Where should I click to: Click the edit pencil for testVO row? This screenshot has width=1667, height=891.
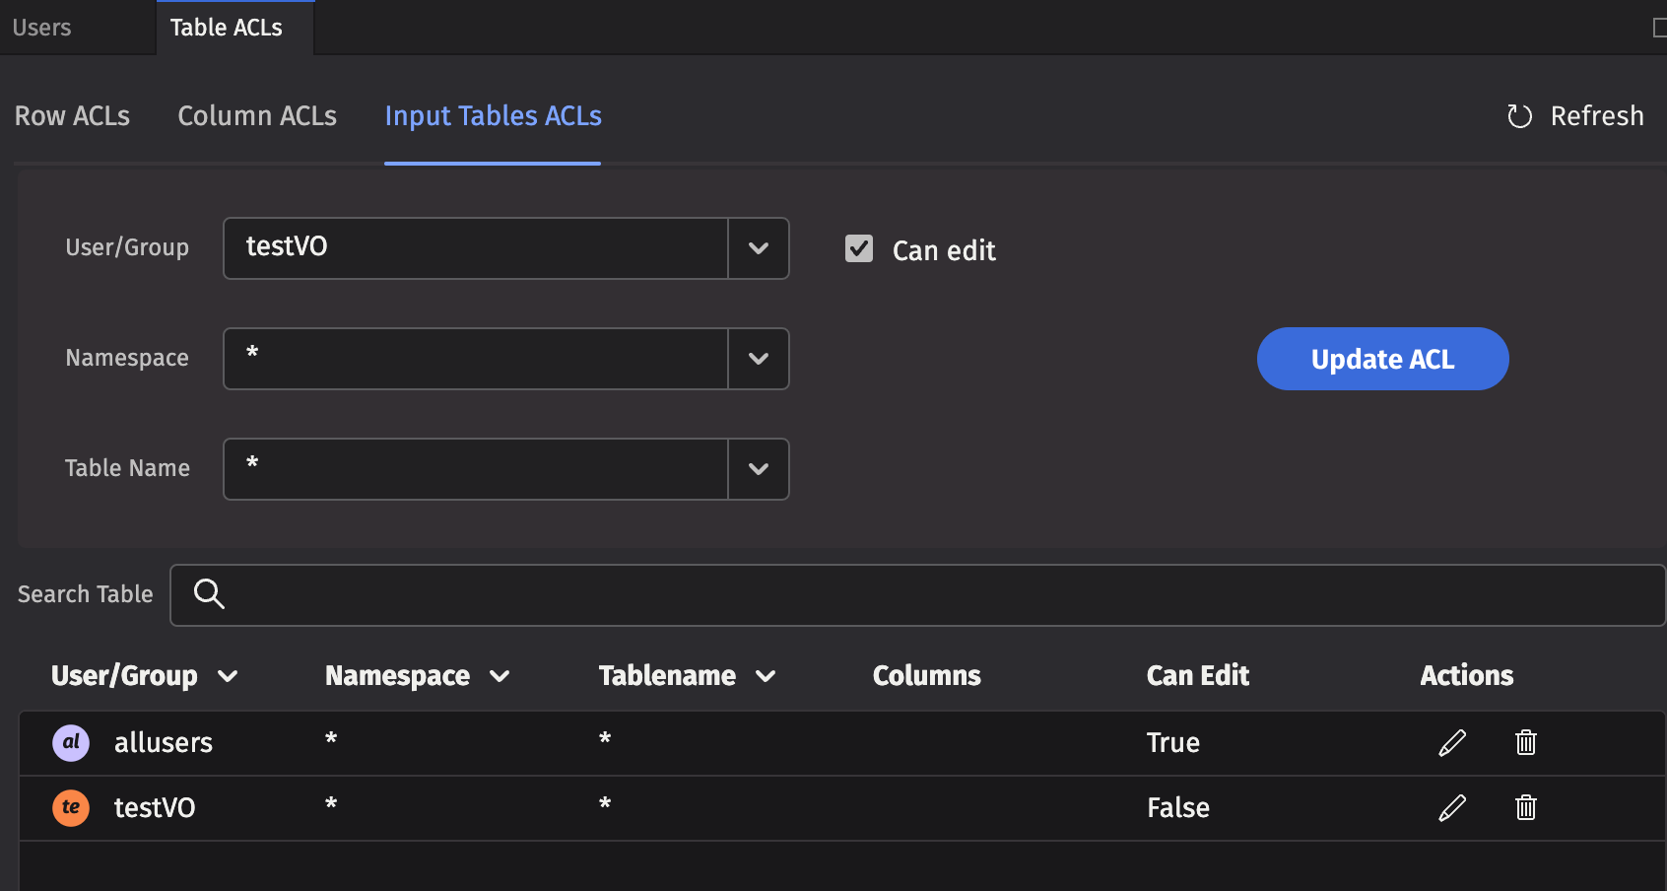click(x=1452, y=808)
